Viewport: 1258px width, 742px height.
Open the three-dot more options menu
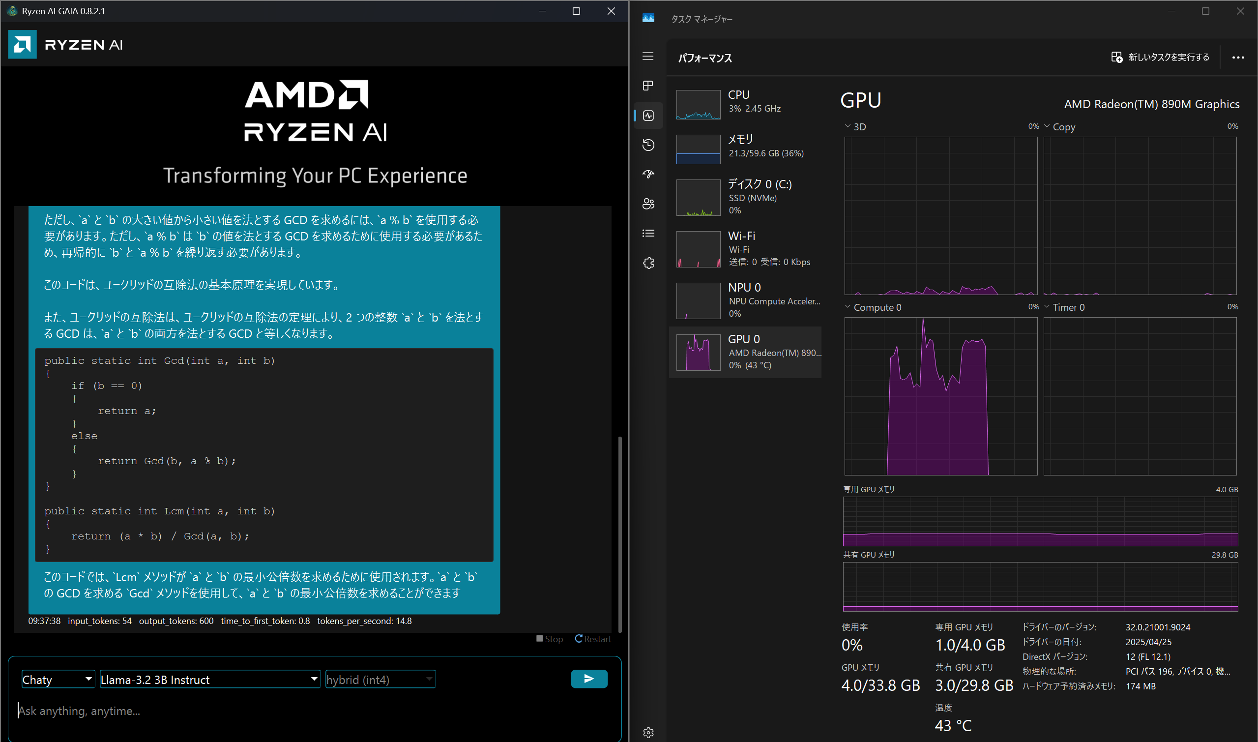point(1238,58)
